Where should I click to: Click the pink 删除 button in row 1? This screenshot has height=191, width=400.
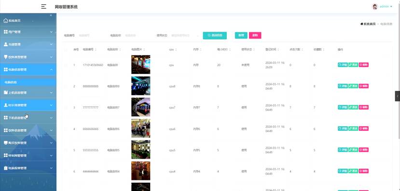click(x=364, y=65)
